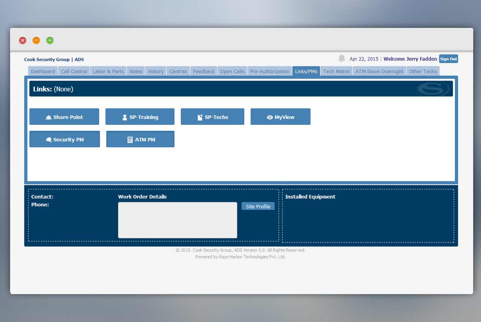
Task: Open the Centran tab
Action: pos(178,71)
